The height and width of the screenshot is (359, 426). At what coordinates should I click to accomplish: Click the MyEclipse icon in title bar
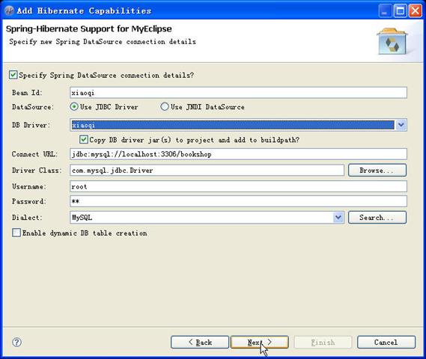pyautogui.click(x=9, y=10)
